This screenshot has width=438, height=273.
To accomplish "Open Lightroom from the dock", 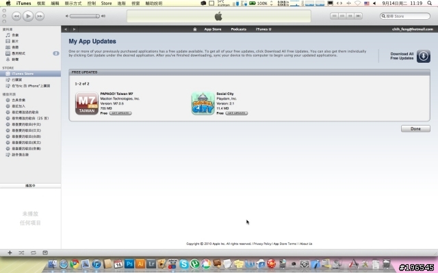I will click(x=151, y=264).
